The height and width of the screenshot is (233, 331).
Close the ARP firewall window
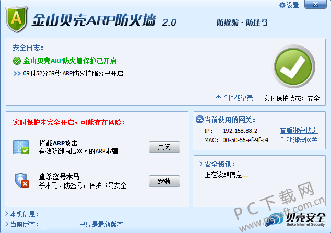[x=315, y=4]
